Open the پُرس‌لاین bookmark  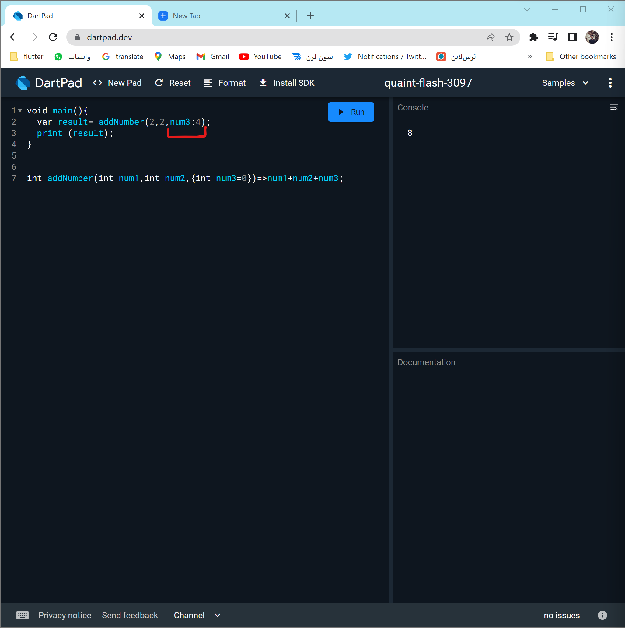point(456,57)
